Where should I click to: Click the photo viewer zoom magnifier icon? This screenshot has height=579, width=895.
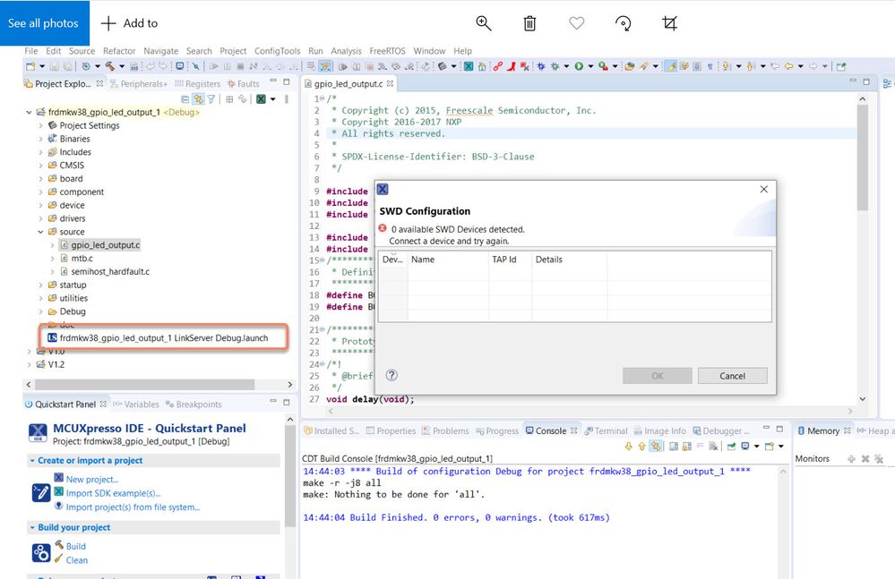[x=484, y=22]
